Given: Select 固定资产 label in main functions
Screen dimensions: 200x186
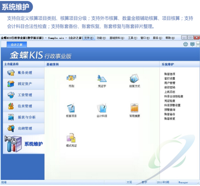Looking at the screenshot, I should pos(25,84).
